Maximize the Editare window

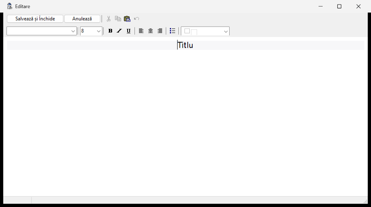[x=339, y=6]
